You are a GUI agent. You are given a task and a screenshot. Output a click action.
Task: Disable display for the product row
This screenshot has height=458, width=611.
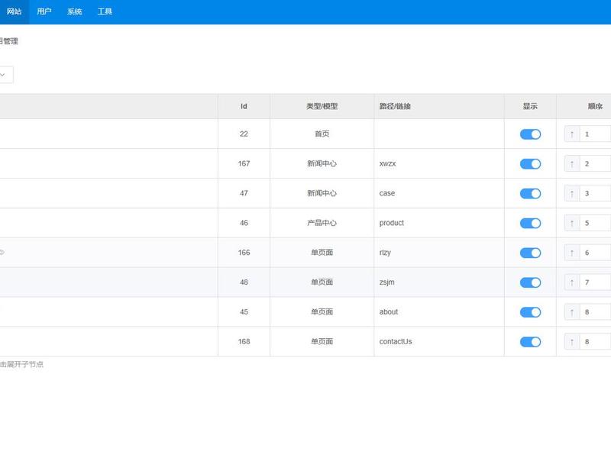click(530, 223)
